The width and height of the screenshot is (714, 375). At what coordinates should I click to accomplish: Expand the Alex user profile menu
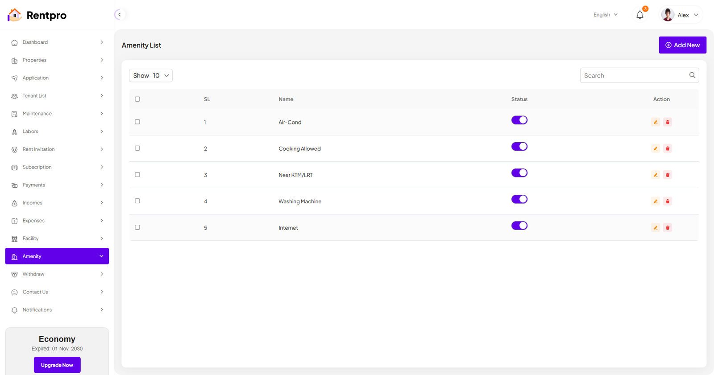(681, 15)
